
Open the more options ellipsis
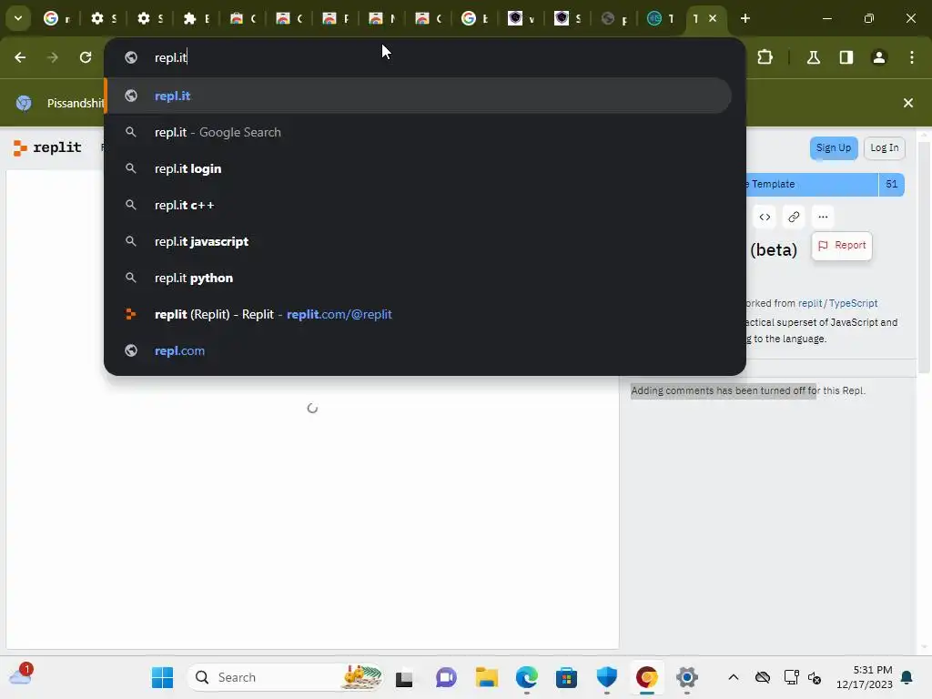click(x=823, y=217)
